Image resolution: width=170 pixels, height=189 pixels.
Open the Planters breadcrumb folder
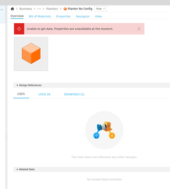tap(52, 9)
